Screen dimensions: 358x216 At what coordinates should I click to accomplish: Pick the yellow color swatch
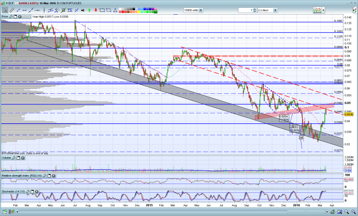click(x=139, y=11)
